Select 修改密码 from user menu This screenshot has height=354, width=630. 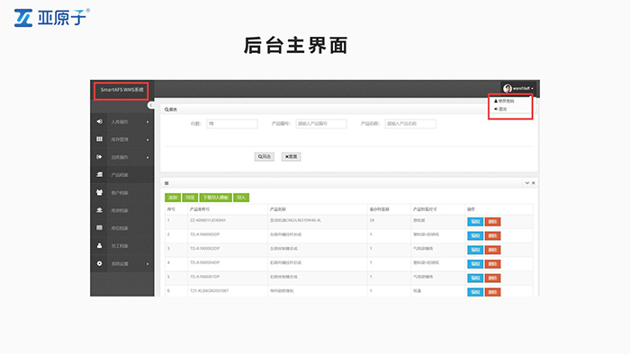[x=504, y=101]
